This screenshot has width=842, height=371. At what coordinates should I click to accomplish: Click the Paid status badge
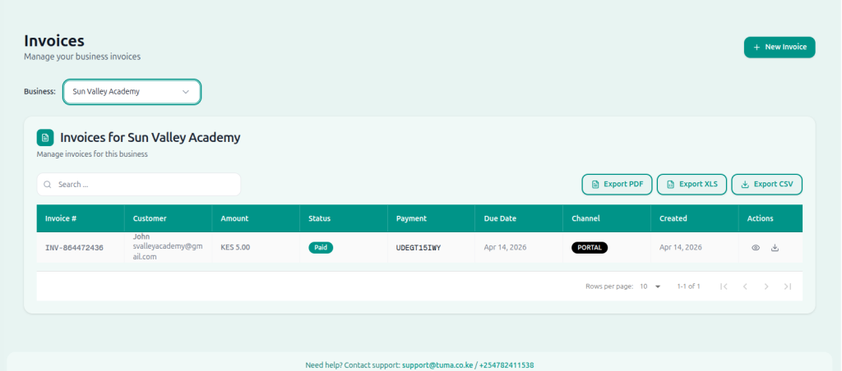(321, 248)
